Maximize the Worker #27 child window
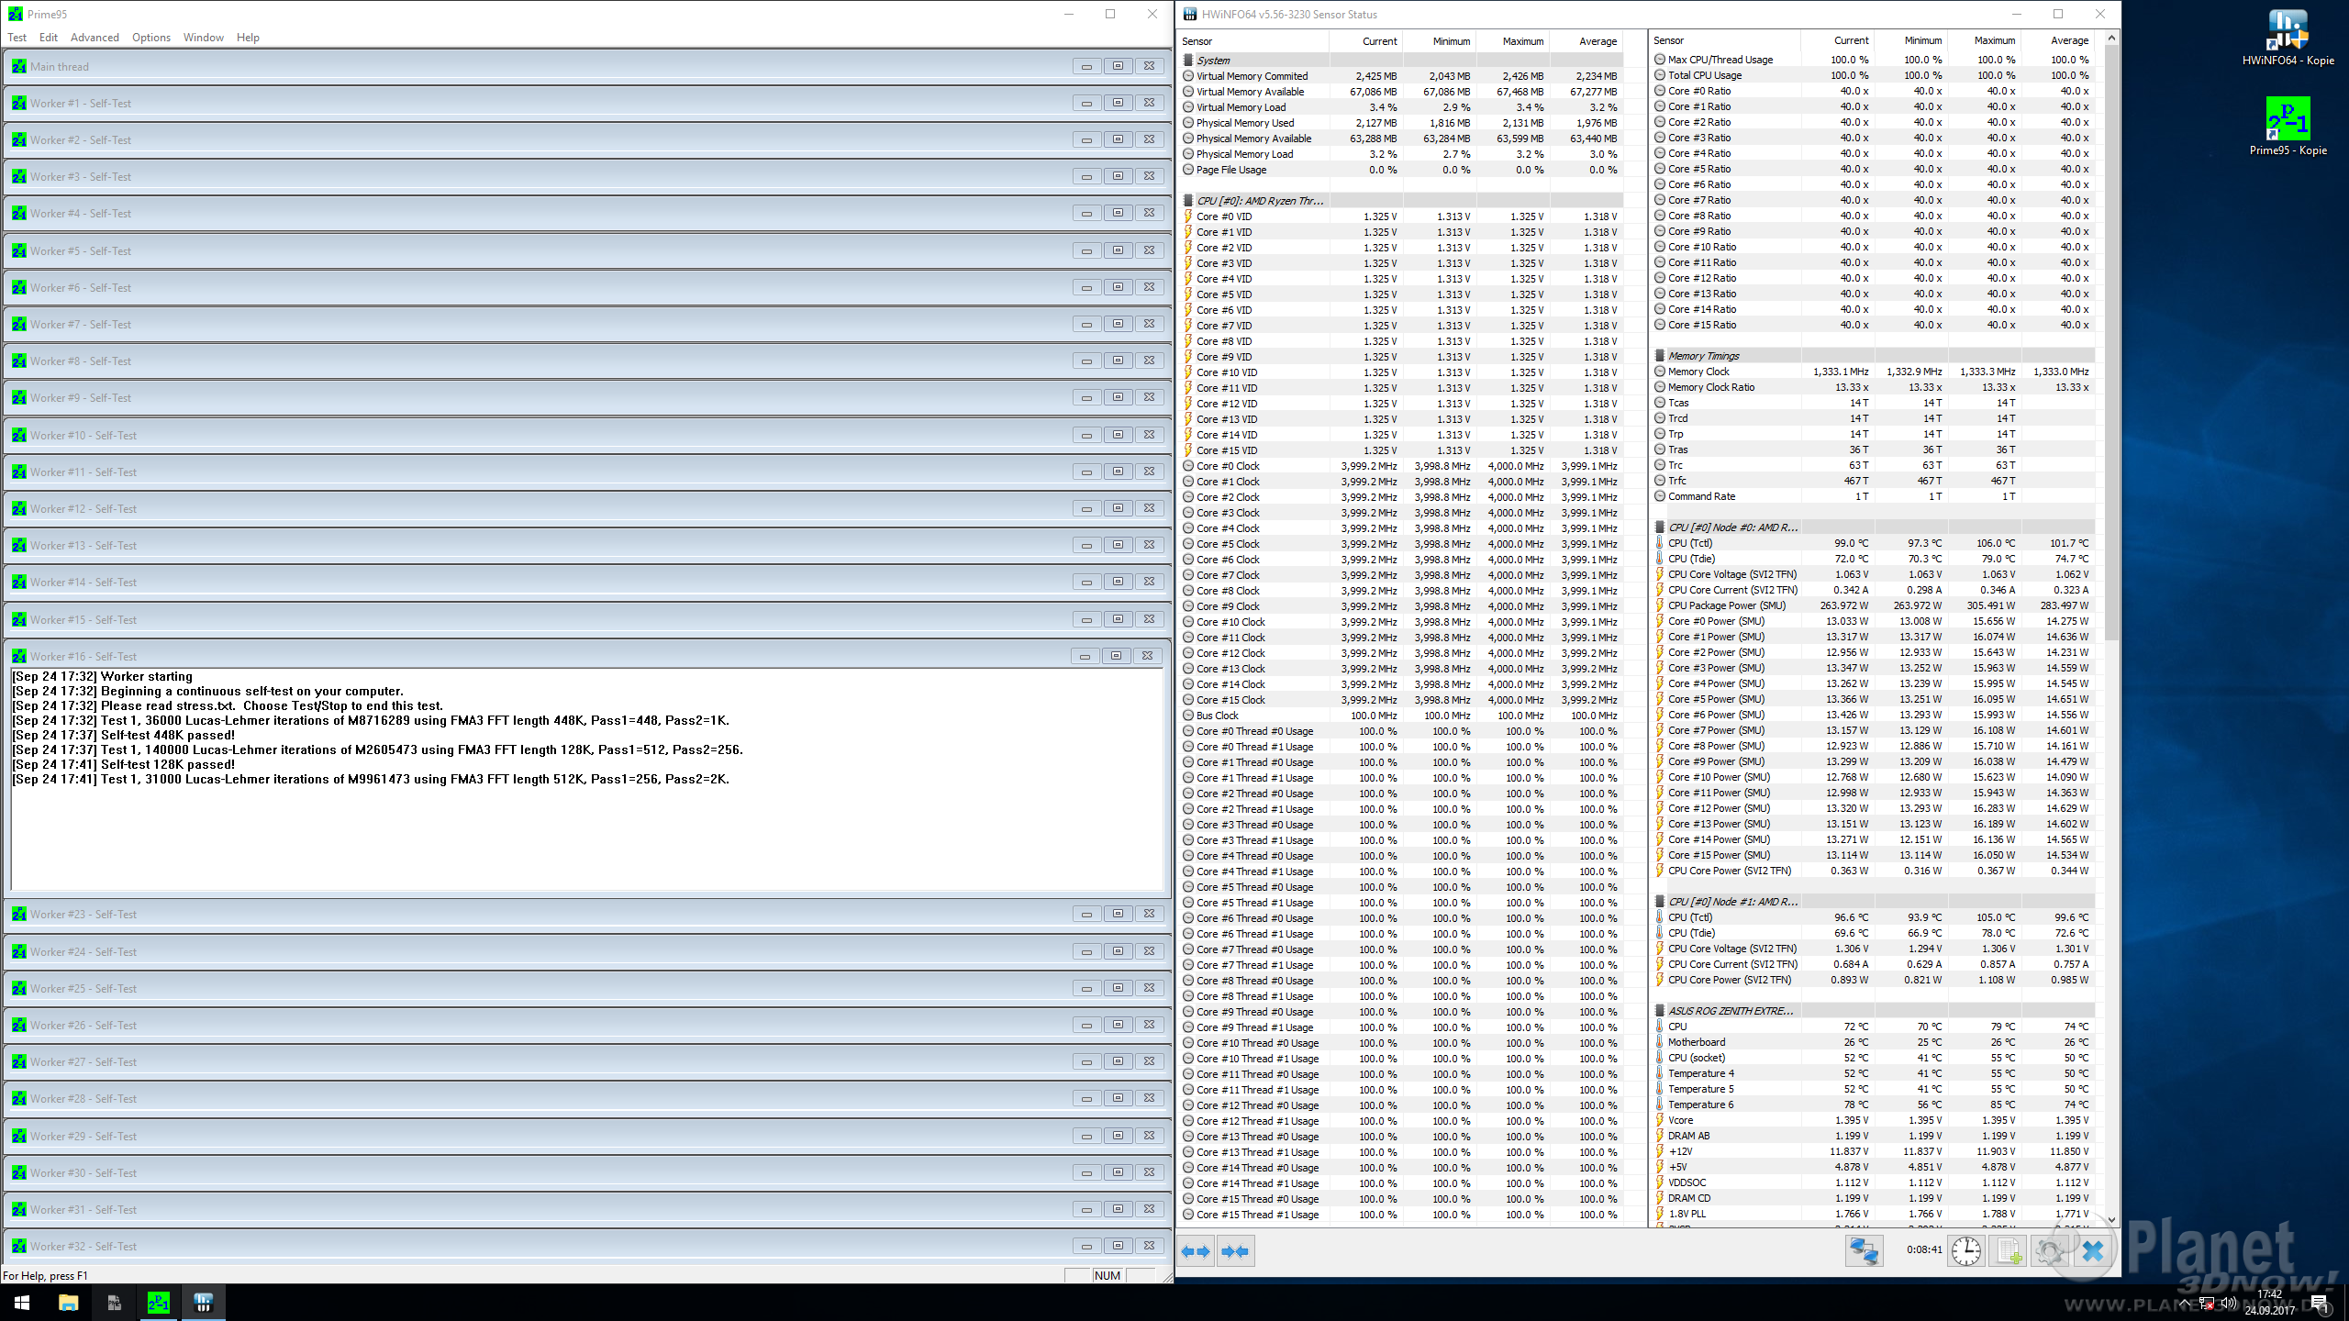2349x1321 pixels. 1118,1061
